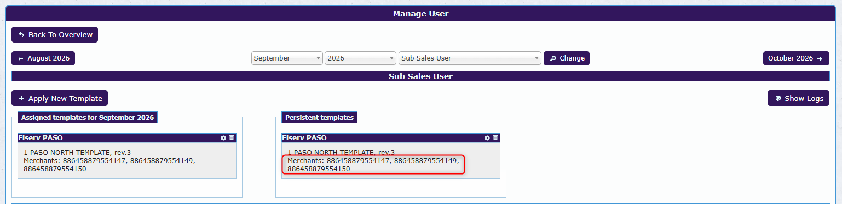The height and width of the screenshot is (204, 842).
Task: Click Apply New Template button
Action: pos(60,98)
